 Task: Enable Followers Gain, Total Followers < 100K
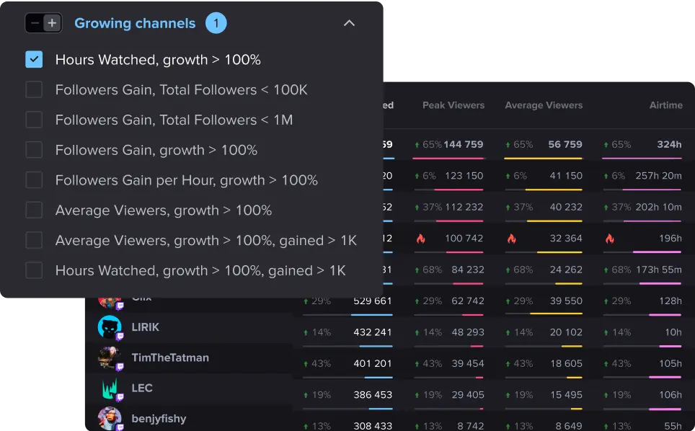pos(34,90)
